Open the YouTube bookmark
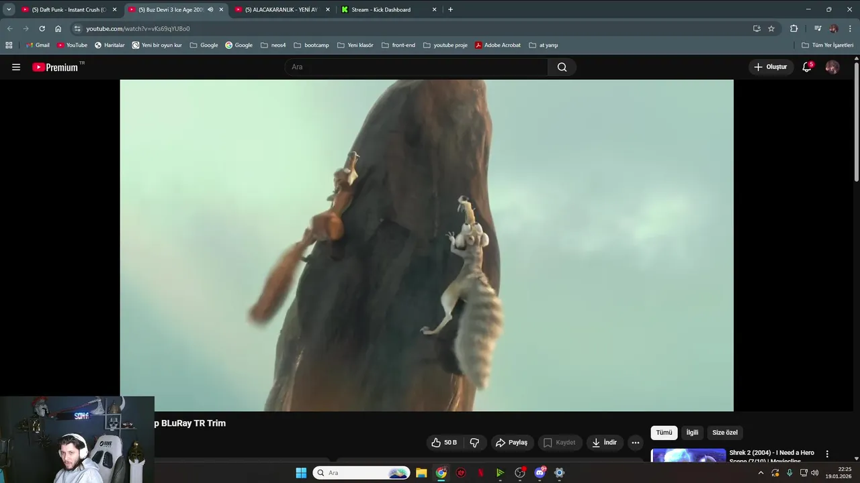This screenshot has width=860, height=483. click(x=72, y=45)
